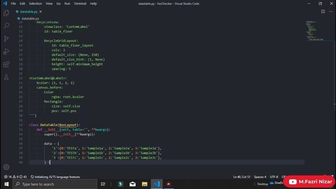Viewport: 336px width, 189px height.
Task: Open the Manage gear menu
Action: pyautogui.click(x=6, y=167)
